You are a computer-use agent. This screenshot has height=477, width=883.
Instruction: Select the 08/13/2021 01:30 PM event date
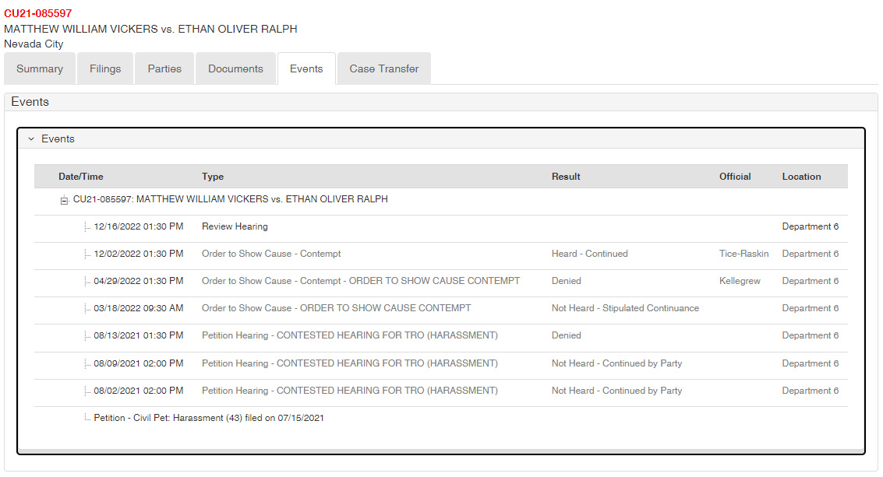139,335
